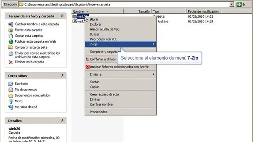The image size is (253, 142).
Task: Choose Enviar a in context menu
Action: pos(121,75)
